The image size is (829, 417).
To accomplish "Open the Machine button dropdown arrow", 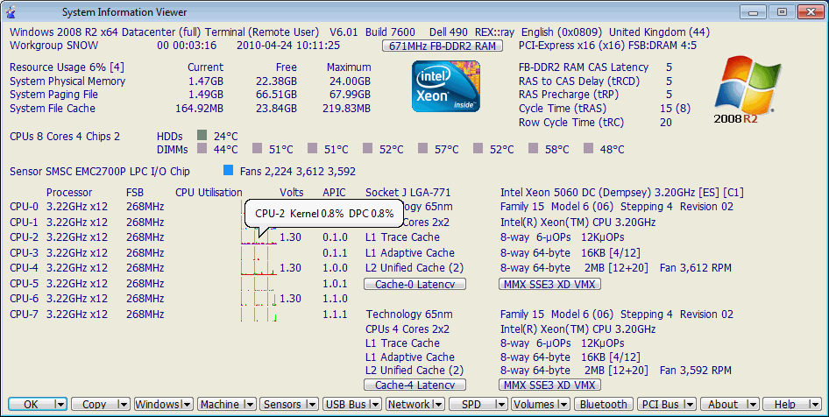I will point(250,405).
